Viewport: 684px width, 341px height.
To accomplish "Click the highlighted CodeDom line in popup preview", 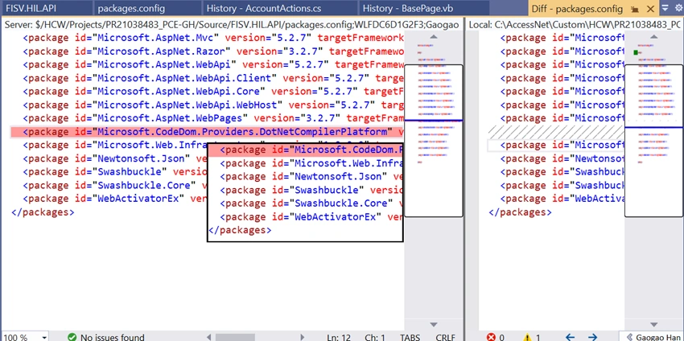I will [305, 150].
